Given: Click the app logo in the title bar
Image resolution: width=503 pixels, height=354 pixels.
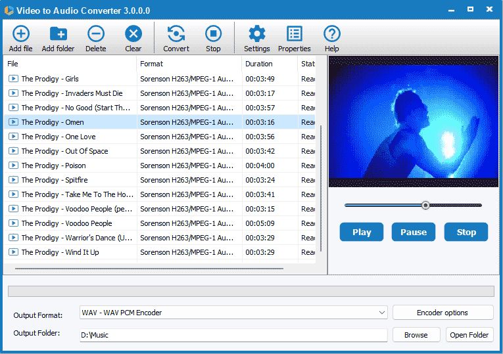Looking at the screenshot, I should (x=9, y=11).
